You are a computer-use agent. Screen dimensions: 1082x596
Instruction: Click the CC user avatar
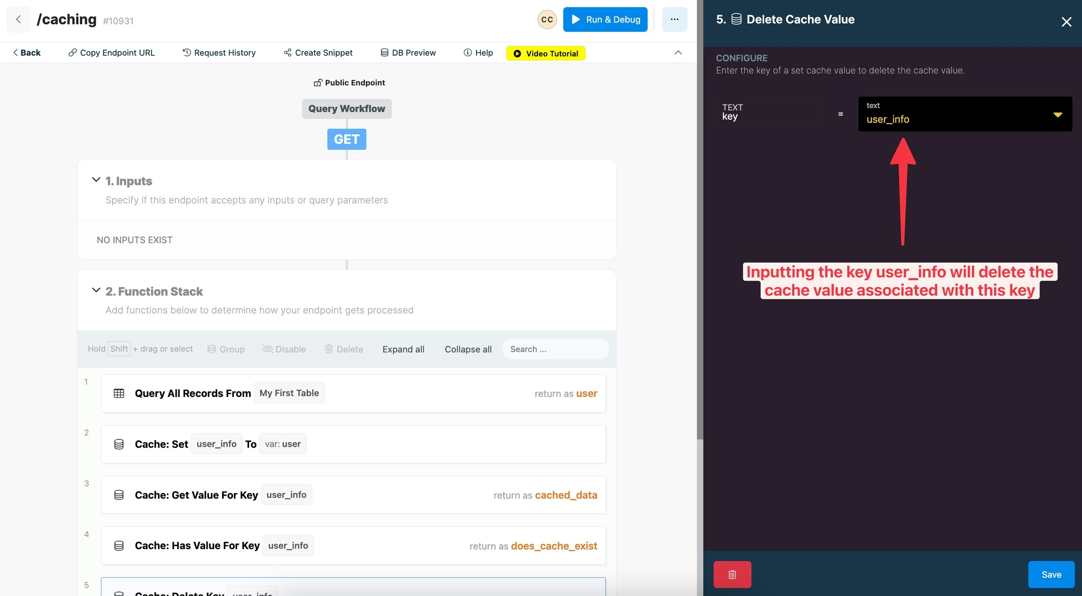[x=547, y=19]
